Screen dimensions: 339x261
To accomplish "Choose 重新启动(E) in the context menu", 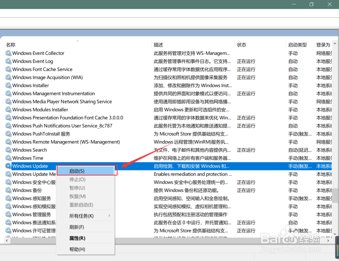I will click(x=86, y=205).
